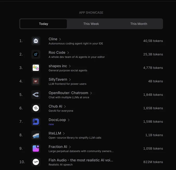The height and width of the screenshot is (170, 176).
Task: Open the chevron next to Roo Code
Action: [x=68, y=53]
